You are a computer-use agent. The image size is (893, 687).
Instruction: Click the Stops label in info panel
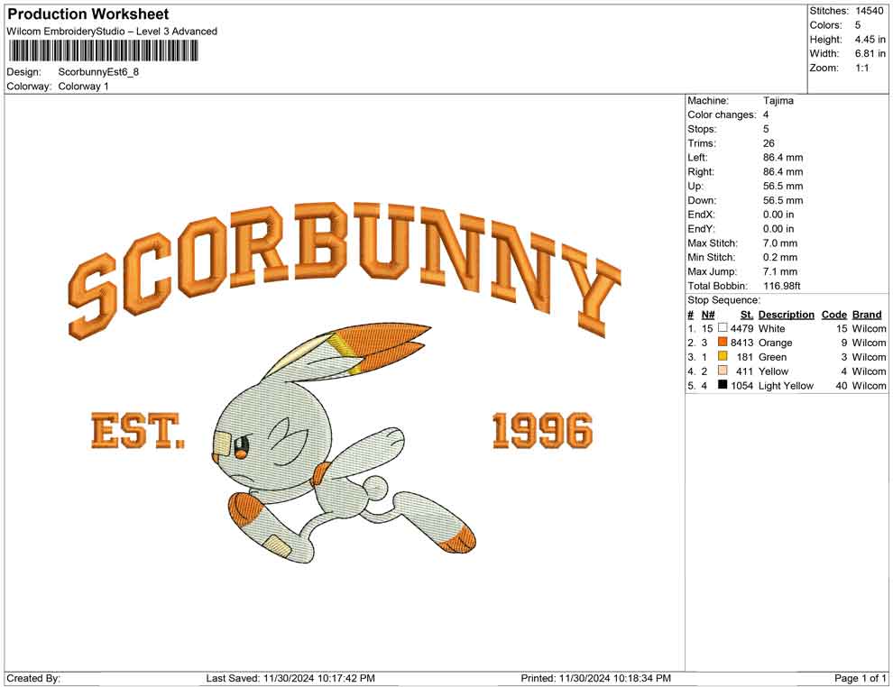702,129
